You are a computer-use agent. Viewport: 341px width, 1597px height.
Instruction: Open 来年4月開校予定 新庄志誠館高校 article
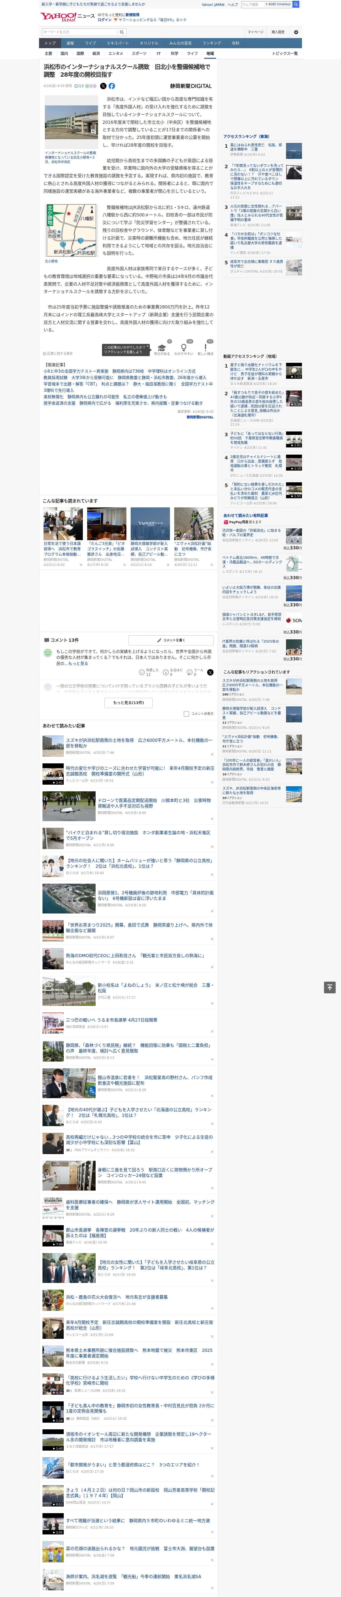pos(139,1325)
